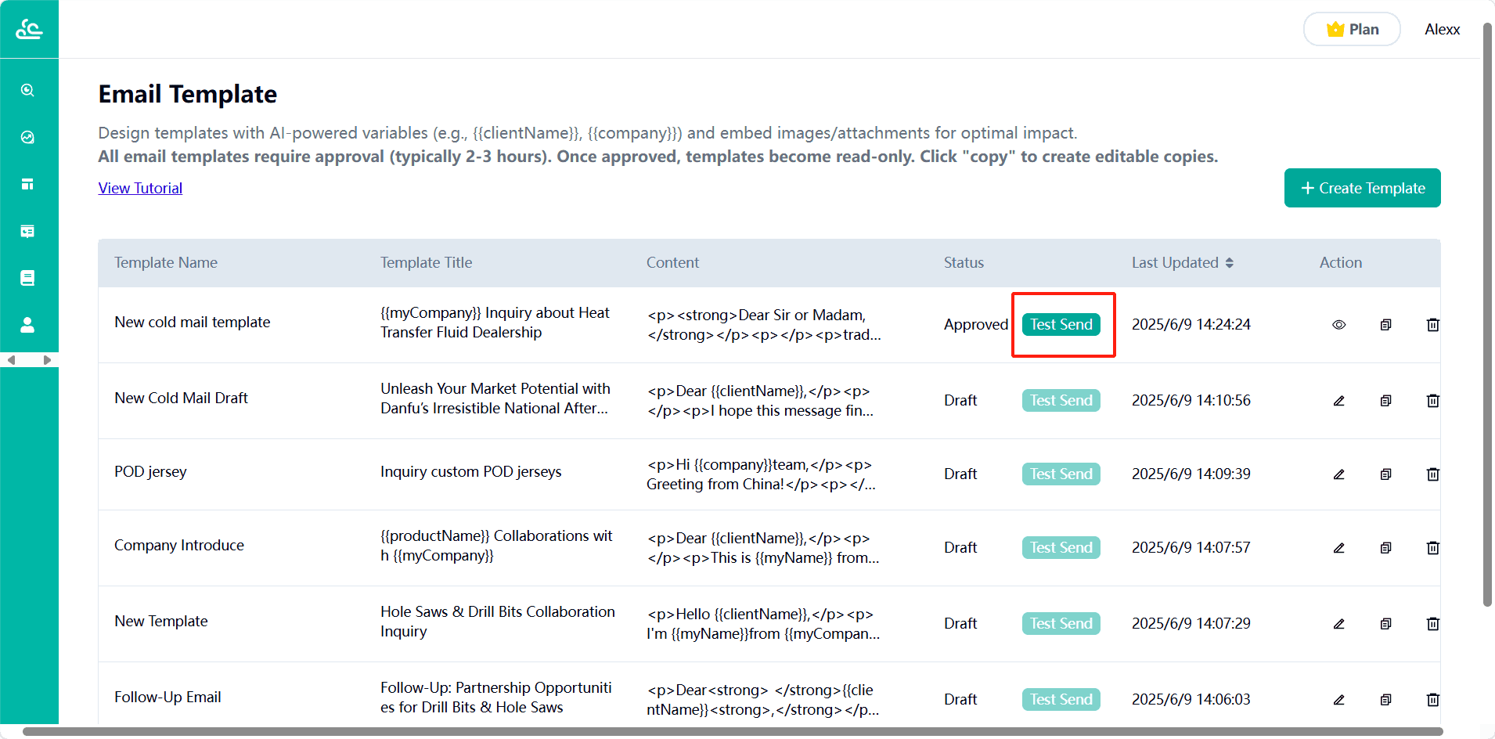The width and height of the screenshot is (1495, 739).
Task: Collapse sidebar with left arrow
Action: 12,360
